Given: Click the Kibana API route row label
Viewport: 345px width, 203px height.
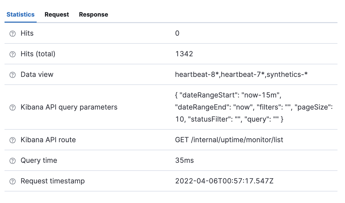Looking at the screenshot, I should tap(48, 140).
